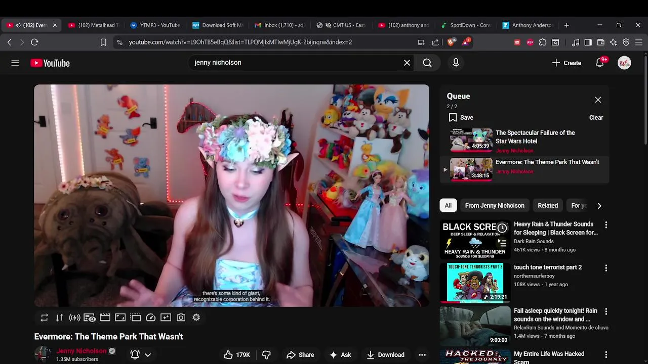648x364 pixels.
Task: Bookmark this page in the address bar
Action: [103, 42]
